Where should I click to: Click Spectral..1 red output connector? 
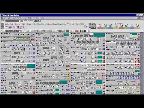point(69,53)
